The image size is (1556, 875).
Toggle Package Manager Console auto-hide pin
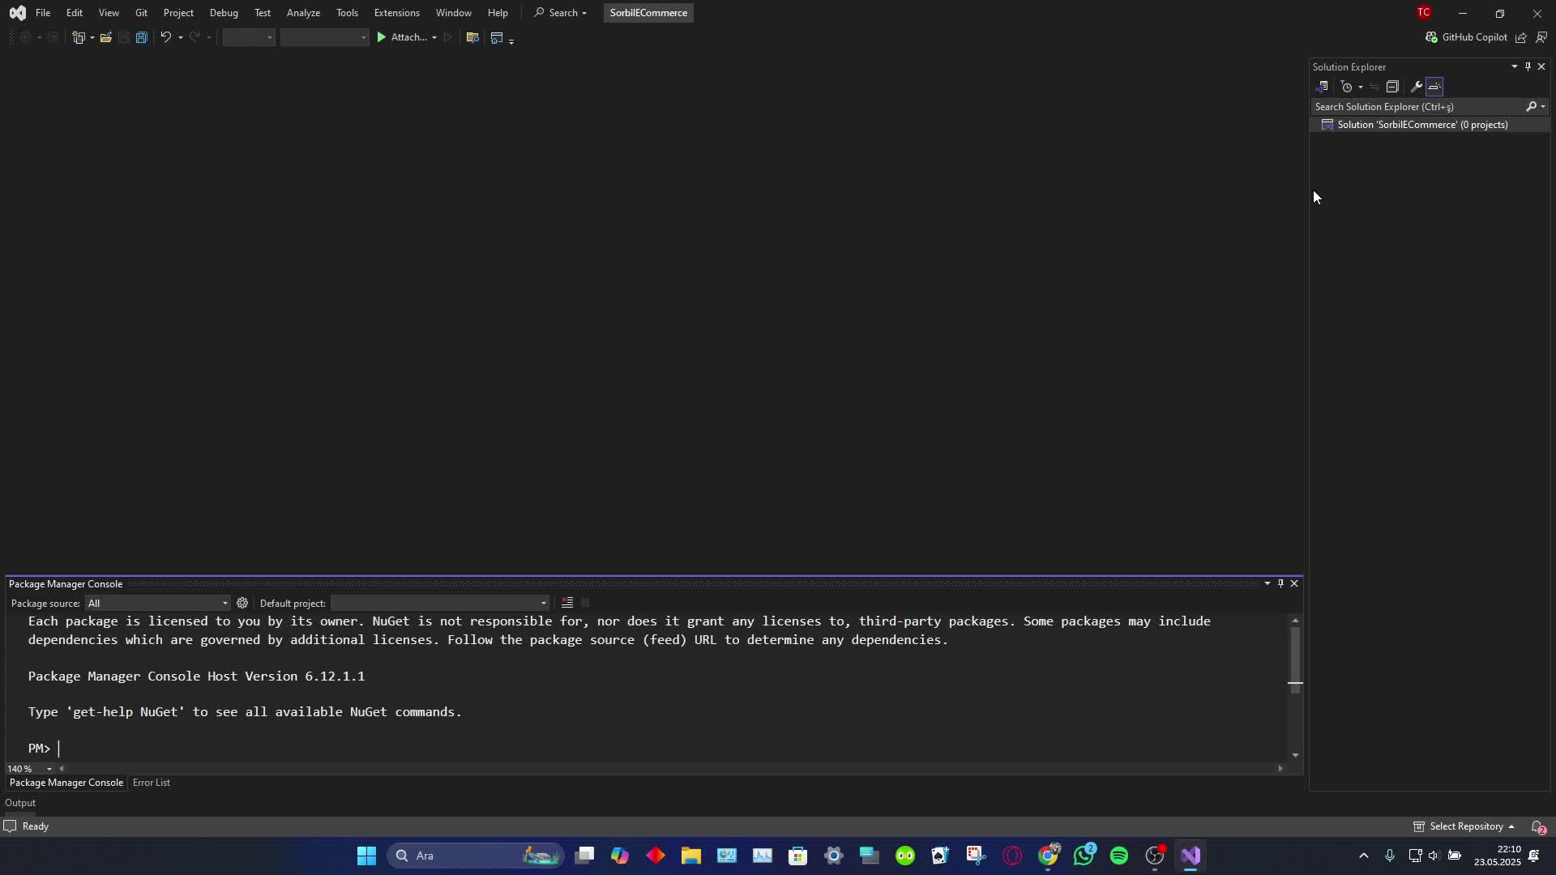(x=1280, y=583)
